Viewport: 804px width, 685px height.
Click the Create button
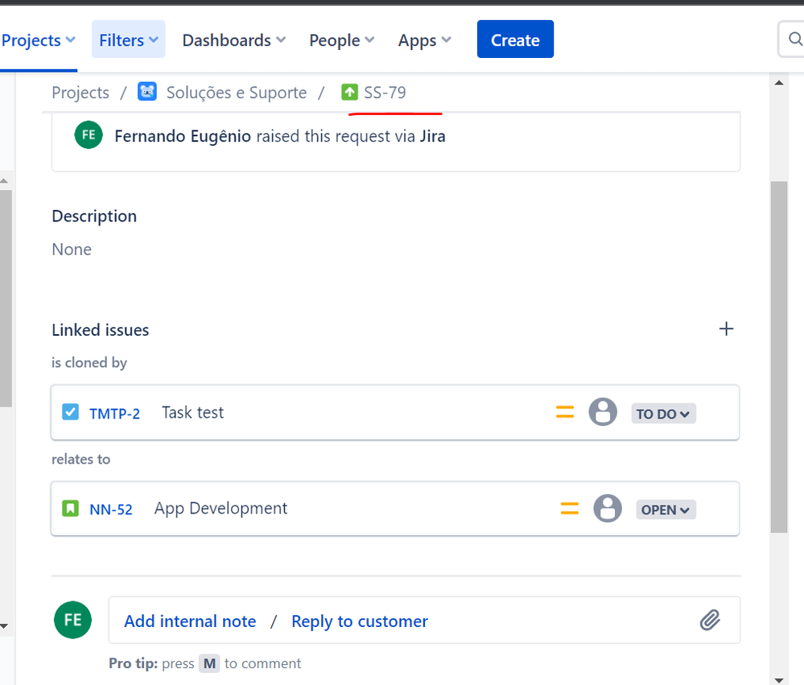(x=515, y=39)
